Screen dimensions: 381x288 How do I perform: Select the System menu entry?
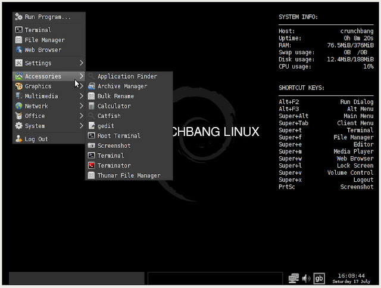(x=49, y=126)
